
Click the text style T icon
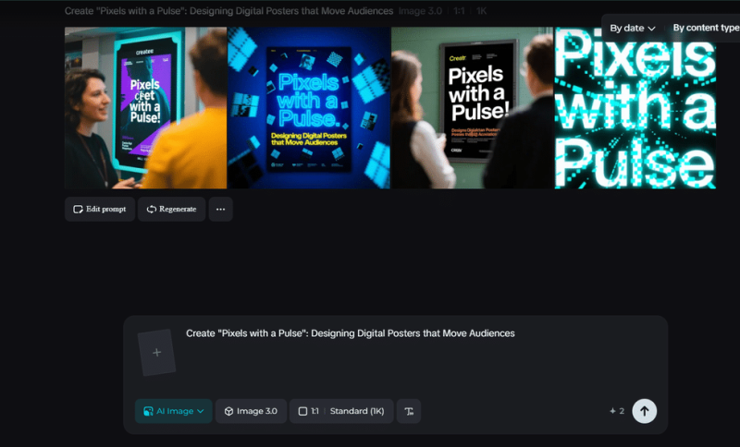409,411
